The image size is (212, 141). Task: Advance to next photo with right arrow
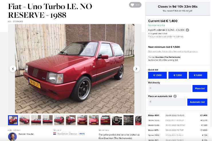pos(136,69)
